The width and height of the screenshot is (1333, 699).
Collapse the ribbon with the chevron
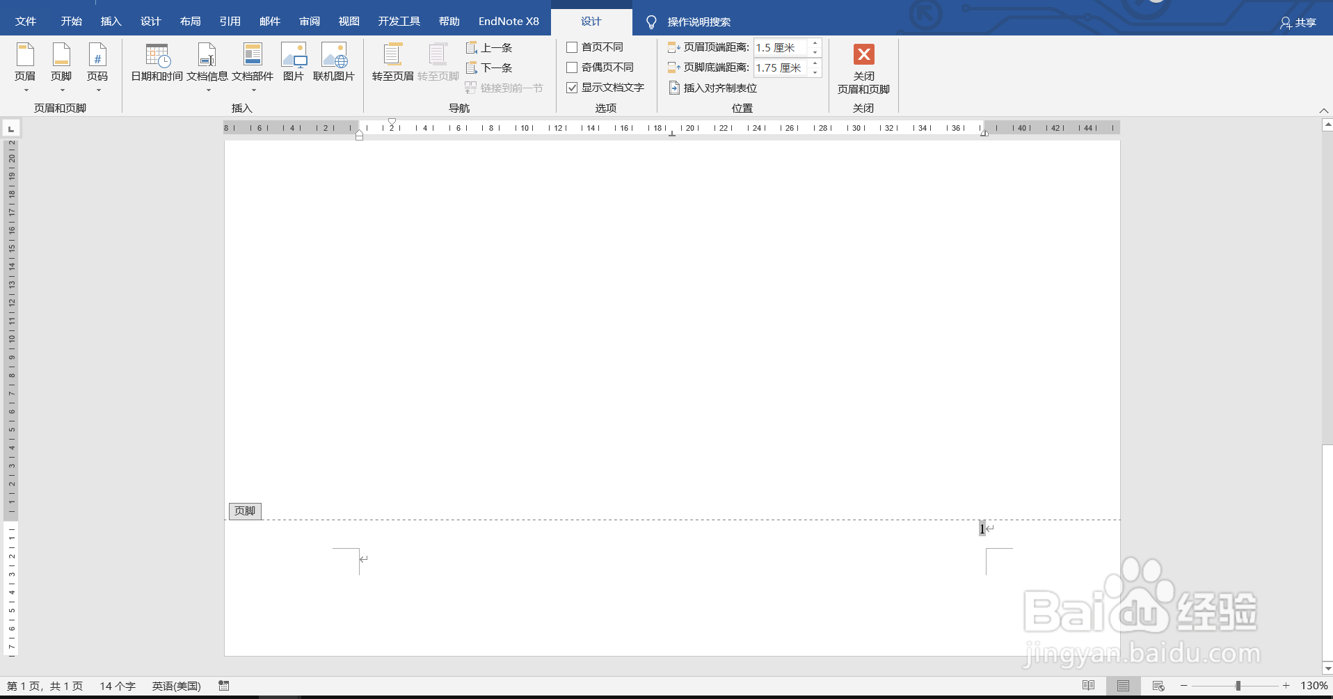coord(1324,111)
